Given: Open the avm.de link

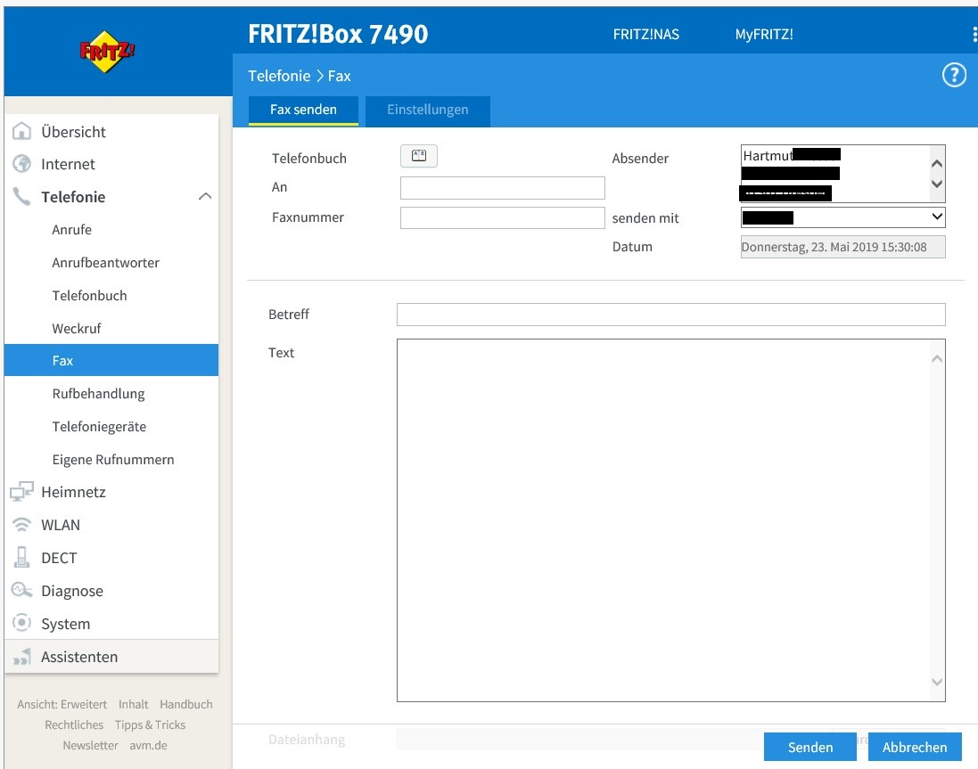Looking at the screenshot, I should tap(149, 745).
